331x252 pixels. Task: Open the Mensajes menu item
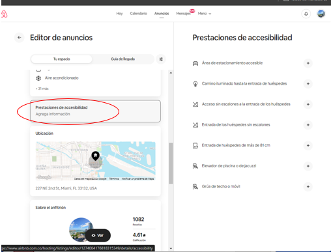[x=183, y=14]
